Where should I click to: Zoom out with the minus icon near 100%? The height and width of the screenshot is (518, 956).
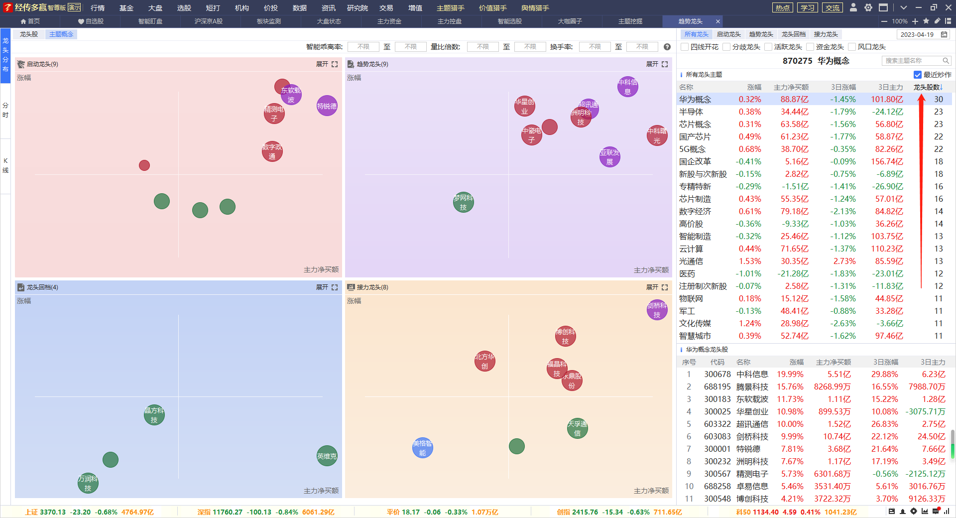(x=884, y=21)
